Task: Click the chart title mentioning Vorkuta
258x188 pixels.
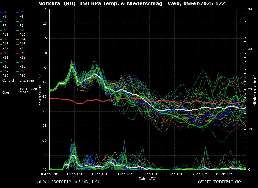Action: click(132, 4)
